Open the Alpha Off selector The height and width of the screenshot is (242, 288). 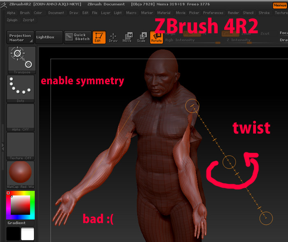[21, 118]
